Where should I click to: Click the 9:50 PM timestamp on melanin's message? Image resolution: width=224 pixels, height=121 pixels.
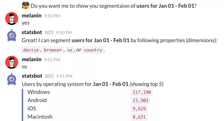tap(52, 16)
